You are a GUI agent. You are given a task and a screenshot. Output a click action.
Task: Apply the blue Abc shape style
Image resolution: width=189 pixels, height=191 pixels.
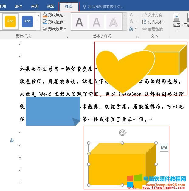pos(27,21)
